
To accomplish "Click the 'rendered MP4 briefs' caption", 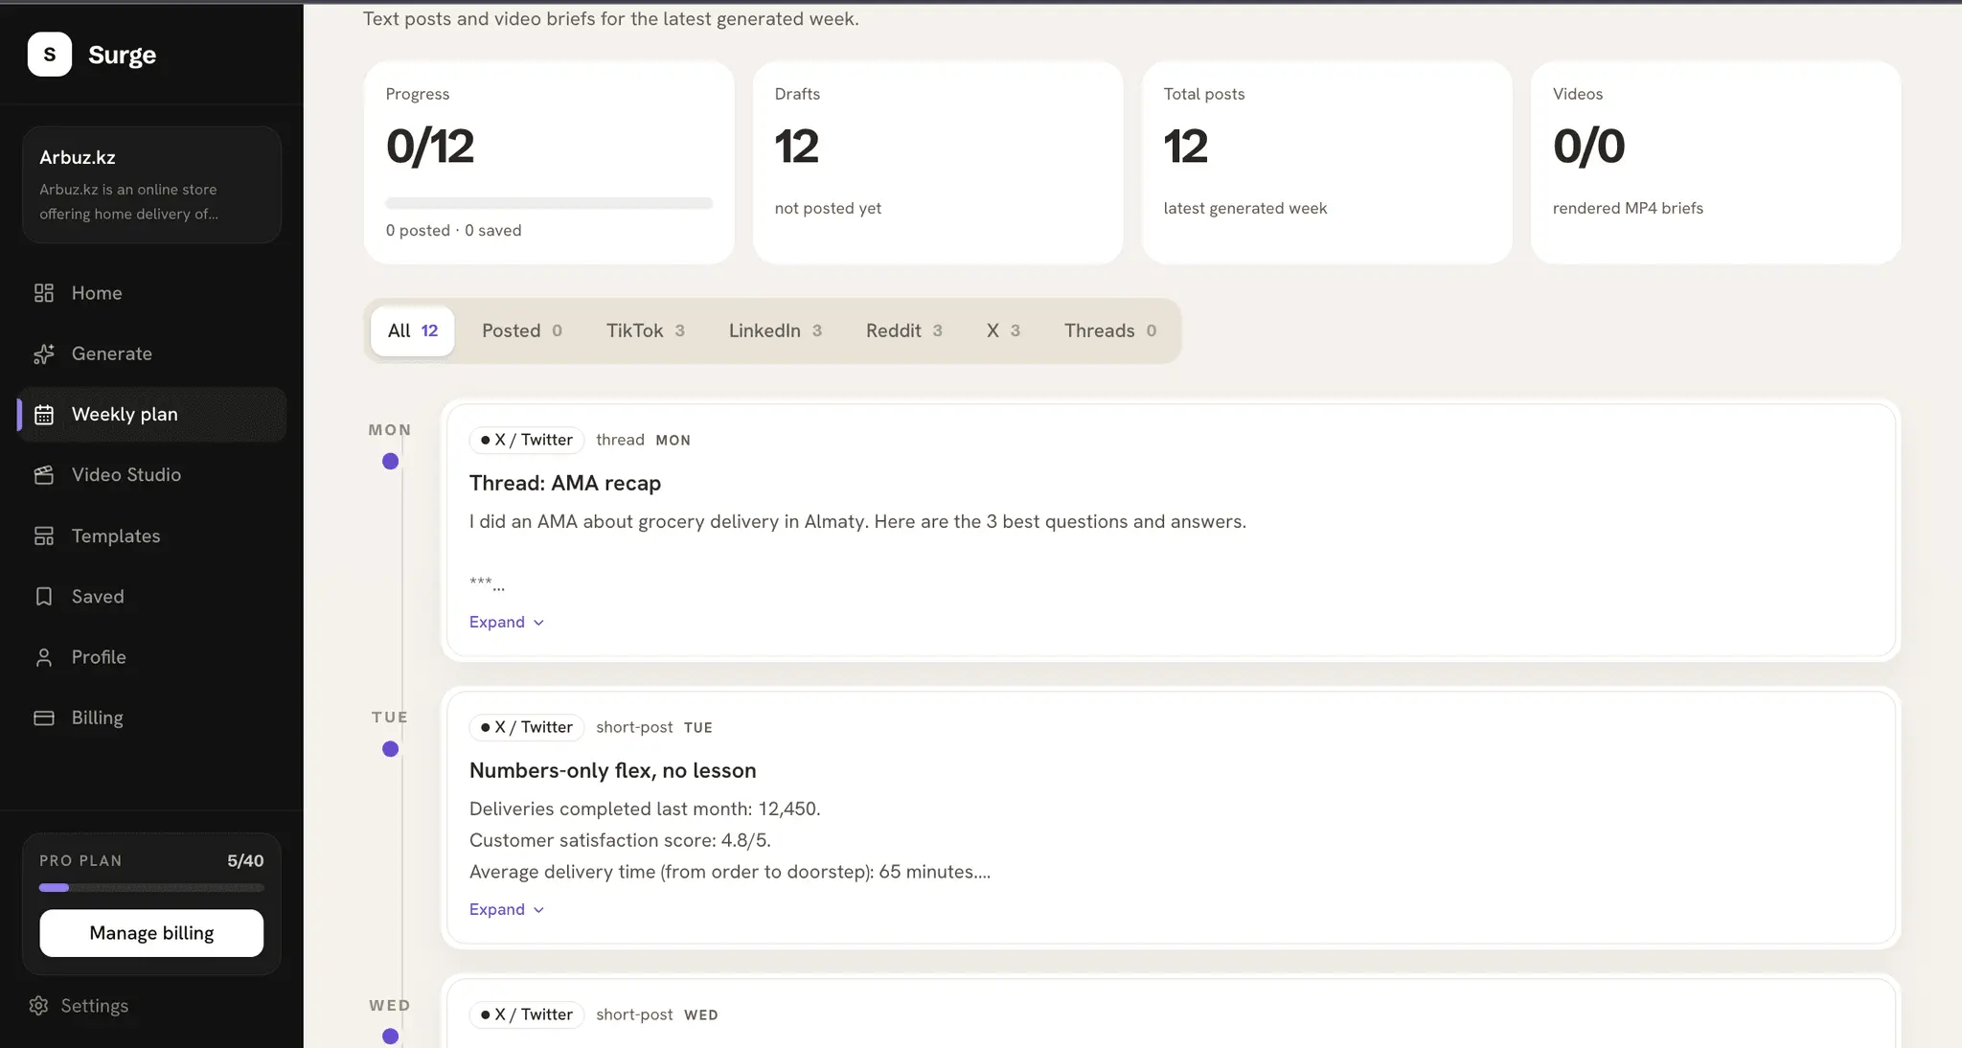I will pyautogui.click(x=1628, y=208).
